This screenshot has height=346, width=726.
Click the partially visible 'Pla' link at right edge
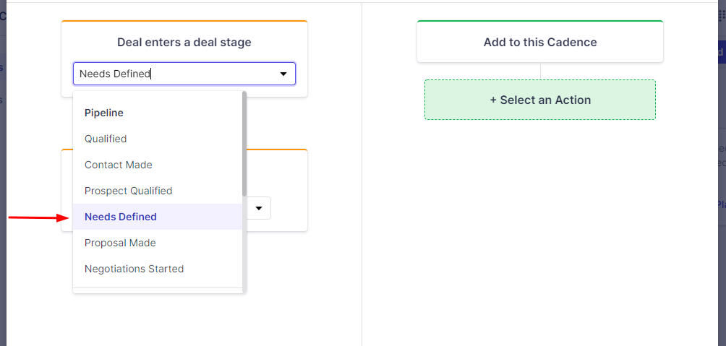click(720, 204)
